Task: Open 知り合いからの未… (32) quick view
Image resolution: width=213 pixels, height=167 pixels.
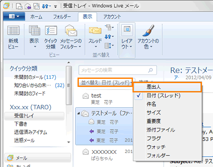Action: (39, 85)
